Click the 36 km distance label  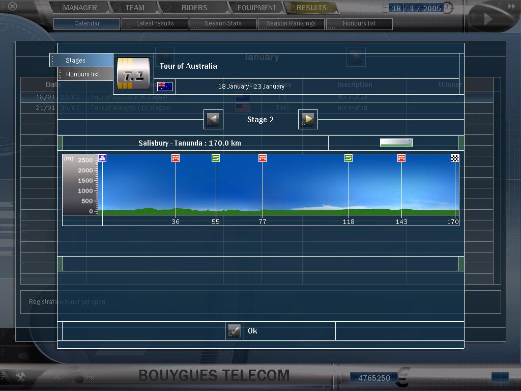pyautogui.click(x=176, y=222)
